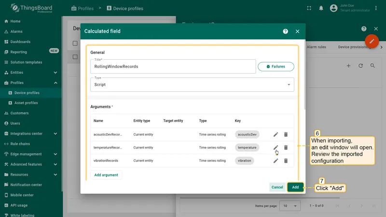
Task: Toggle first row checkbox in device profiles table
Action: pos(75,57)
